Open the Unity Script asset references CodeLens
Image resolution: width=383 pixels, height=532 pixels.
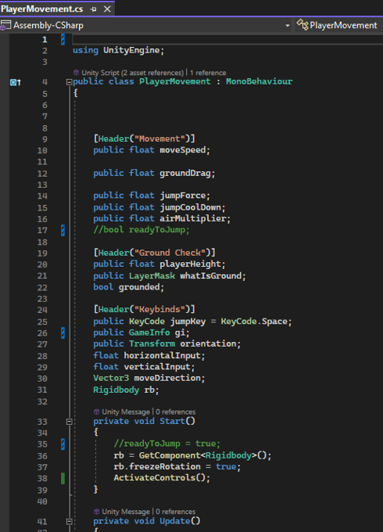coord(133,73)
